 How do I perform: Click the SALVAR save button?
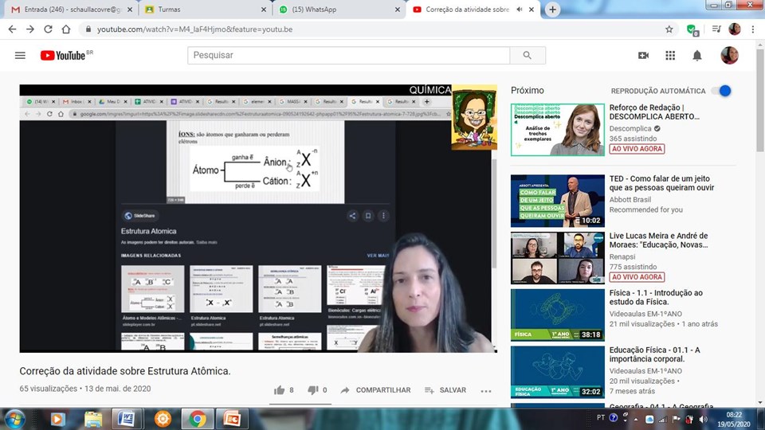click(445, 390)
